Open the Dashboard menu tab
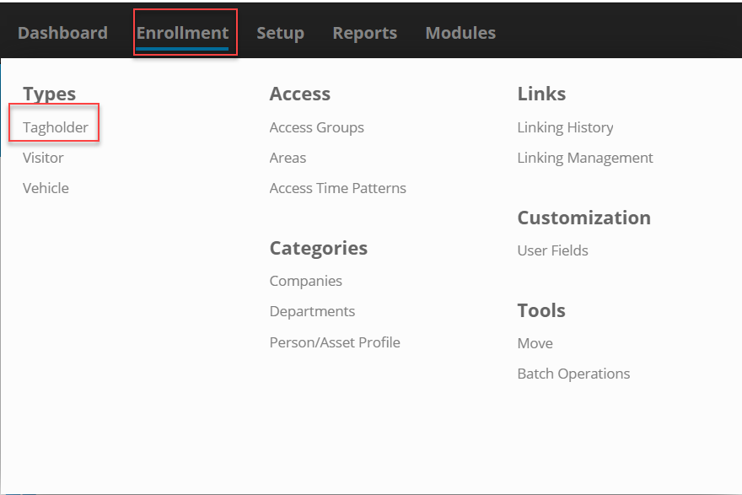742x495 pixels. (x=62, y=33)
